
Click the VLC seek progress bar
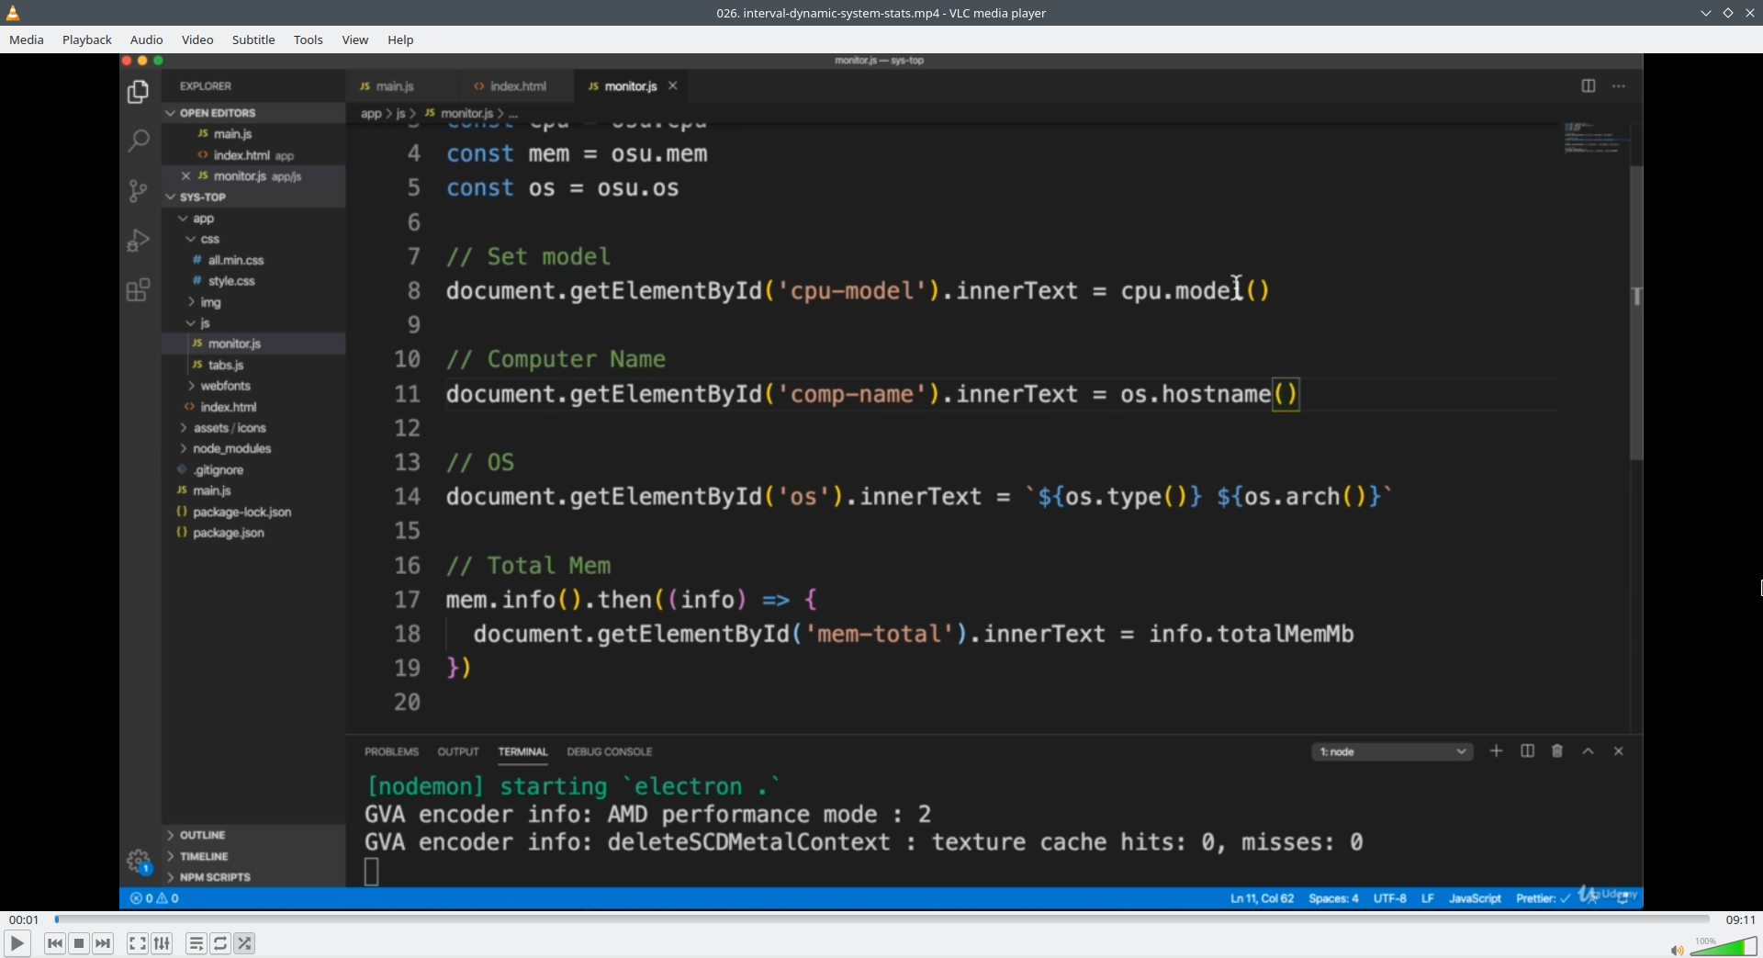coord(881,919)
